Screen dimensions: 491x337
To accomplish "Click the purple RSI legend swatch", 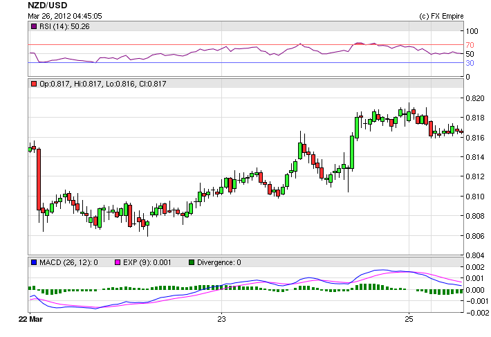I will coord(34,26).
